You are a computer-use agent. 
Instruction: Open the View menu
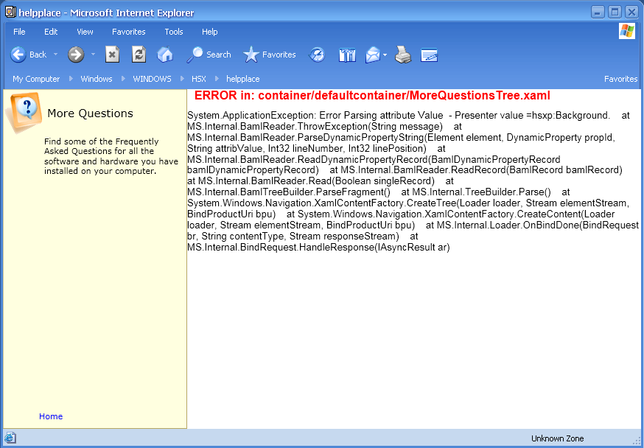(x=85, y=32)
